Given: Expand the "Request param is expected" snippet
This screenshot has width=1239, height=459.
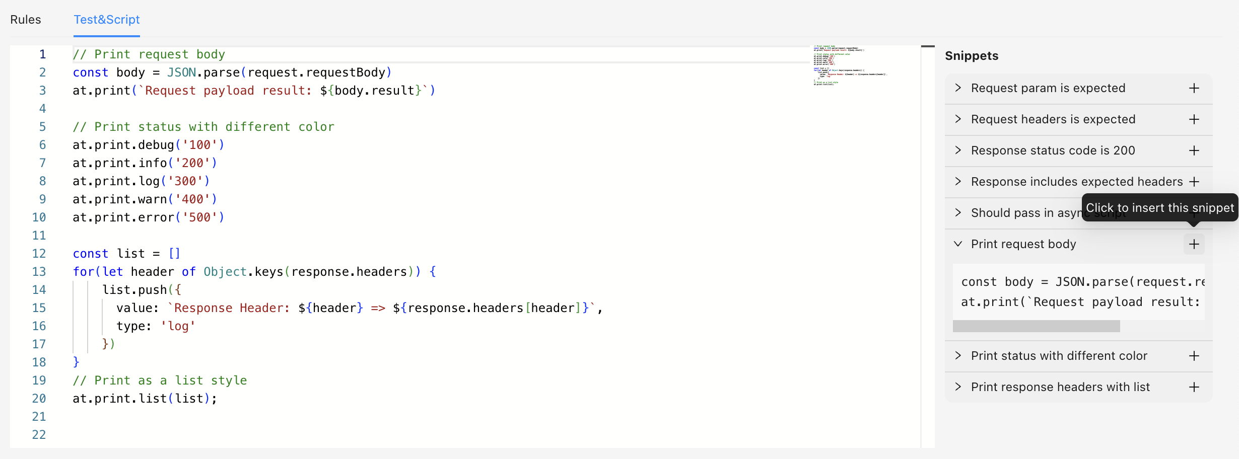Looking at the screenshot, I should tap(958, 88).
